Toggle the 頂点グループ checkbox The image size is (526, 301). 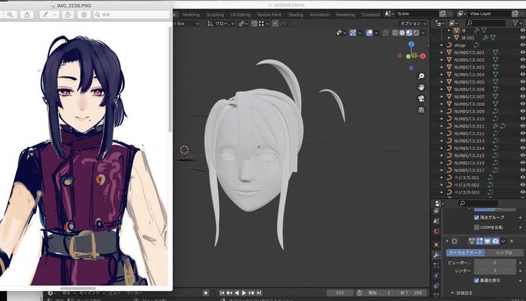[x=477, y=217]
